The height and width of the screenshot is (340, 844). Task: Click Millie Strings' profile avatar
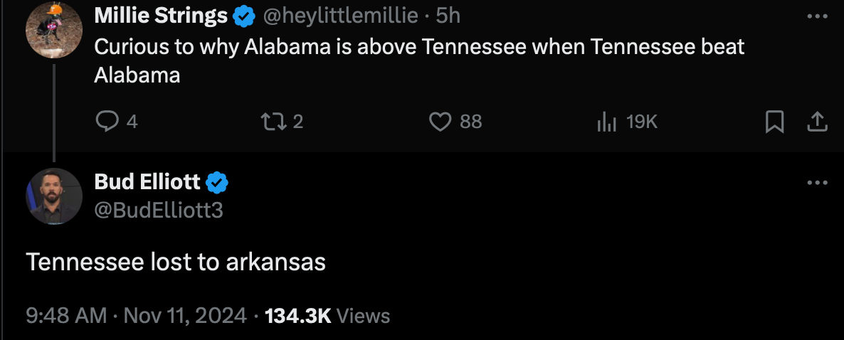click(54, 30)
